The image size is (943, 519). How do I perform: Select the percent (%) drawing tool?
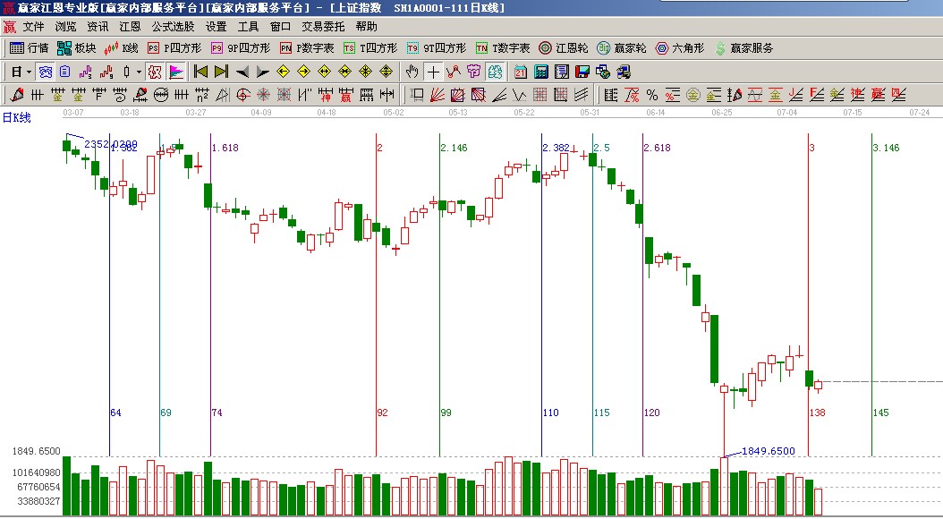click(651, 94)
